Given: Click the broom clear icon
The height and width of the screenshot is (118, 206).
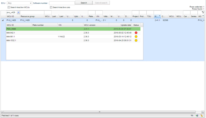Looking at the screenshot, I should (x=202, y=115).
